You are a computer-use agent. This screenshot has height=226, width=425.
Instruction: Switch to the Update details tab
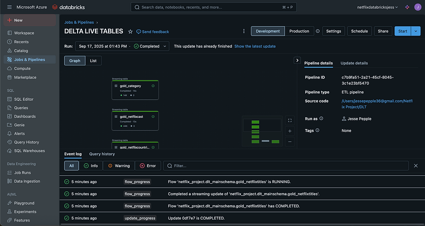pos(354,63)
